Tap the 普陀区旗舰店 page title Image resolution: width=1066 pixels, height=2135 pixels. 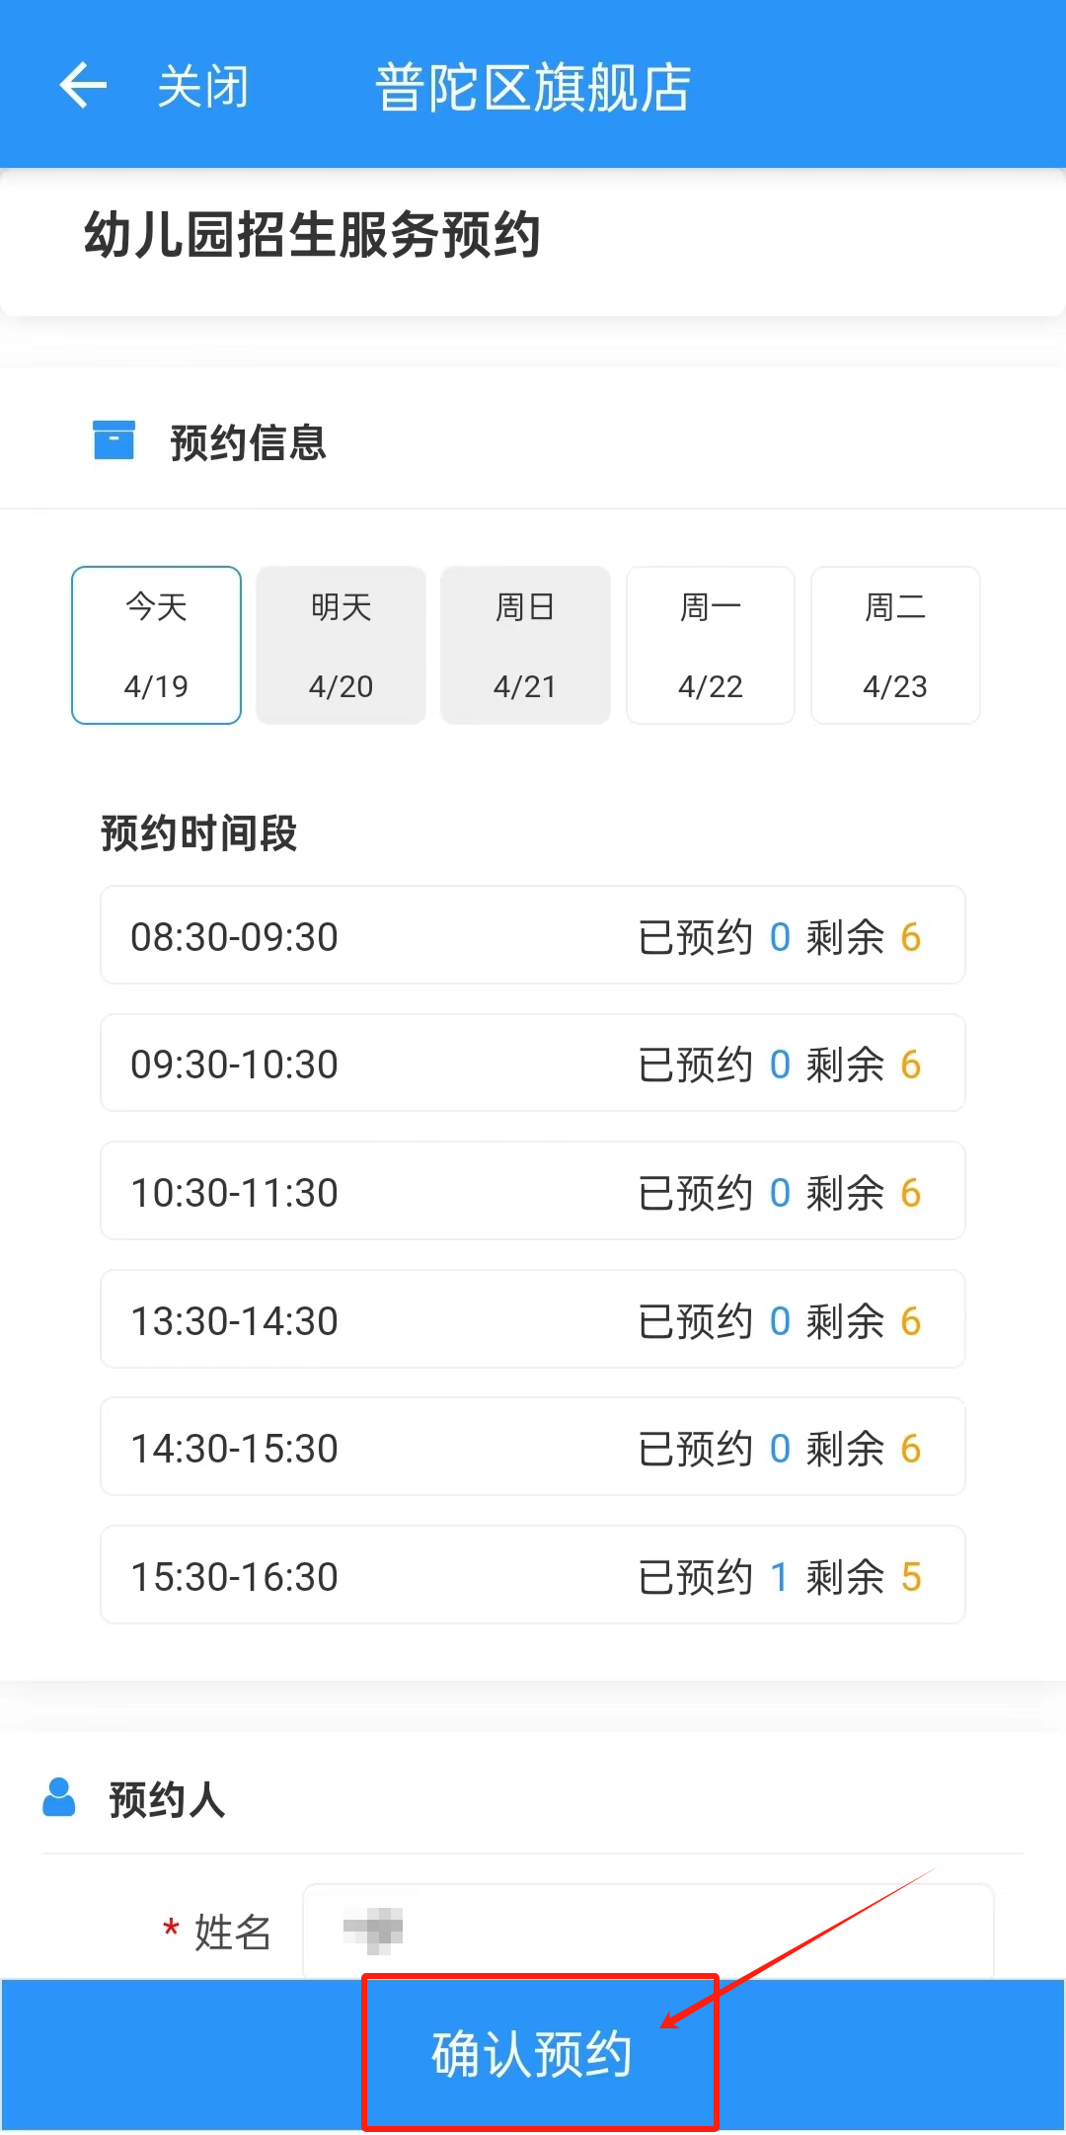pyautogui.click(x=533, y=87)
